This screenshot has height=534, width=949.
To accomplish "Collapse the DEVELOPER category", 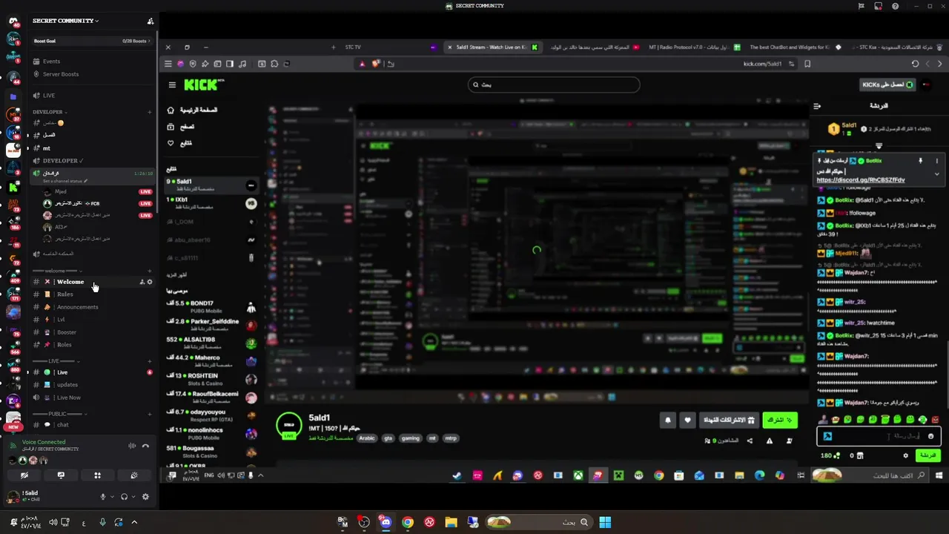I will [49, 112].
